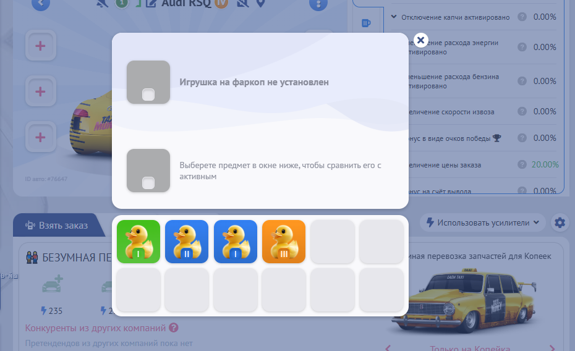Image resolution: width=575 pixels, height=351 pixels.
Task: Select the orange level III duck toy
Action: click(x=284, y=242)
